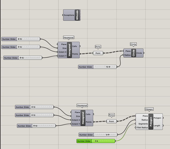The width and height of the screenshot is (170, 149).
Task: Click slider grip at value 15
Action: (109, 67)
